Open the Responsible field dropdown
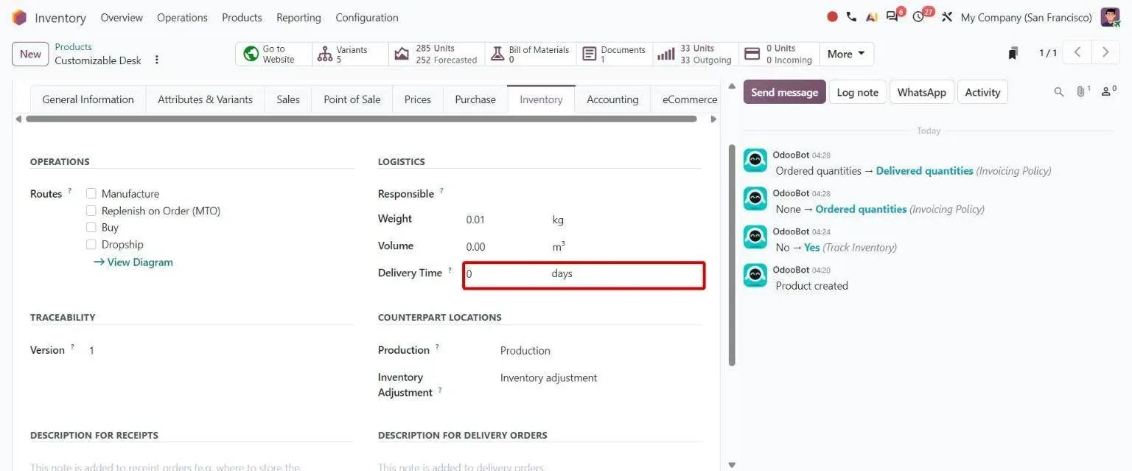 (x=582, y=194)
